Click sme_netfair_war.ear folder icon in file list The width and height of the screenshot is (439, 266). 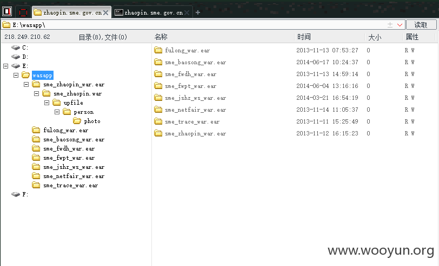click(158, 110)
